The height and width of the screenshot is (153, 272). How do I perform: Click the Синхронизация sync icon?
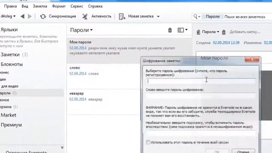coord(43,17)
